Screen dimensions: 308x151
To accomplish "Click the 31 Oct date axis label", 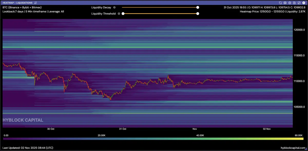I will (123, 129).
